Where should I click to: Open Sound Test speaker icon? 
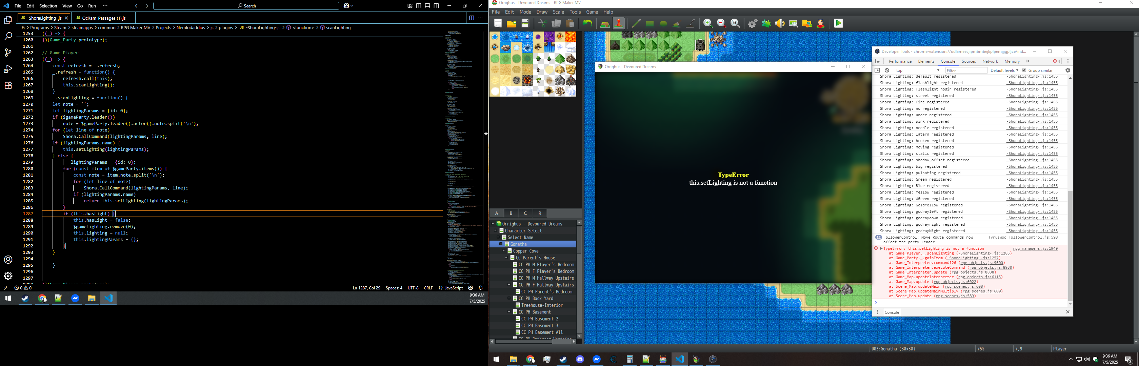tap(780, 23)
